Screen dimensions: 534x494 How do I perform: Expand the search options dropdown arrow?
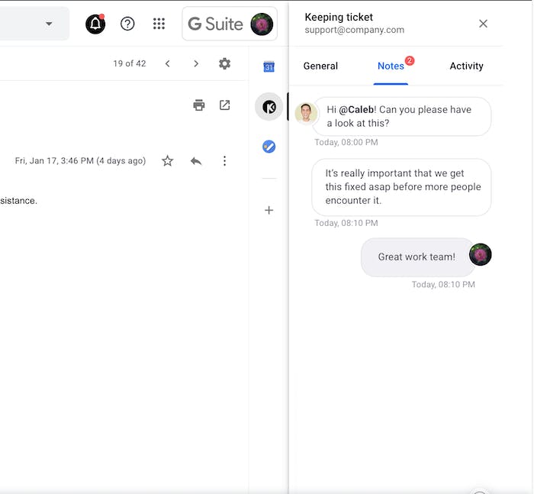coord(49,24)
